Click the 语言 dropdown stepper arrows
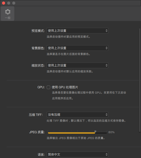 click(x=107, y=154)
